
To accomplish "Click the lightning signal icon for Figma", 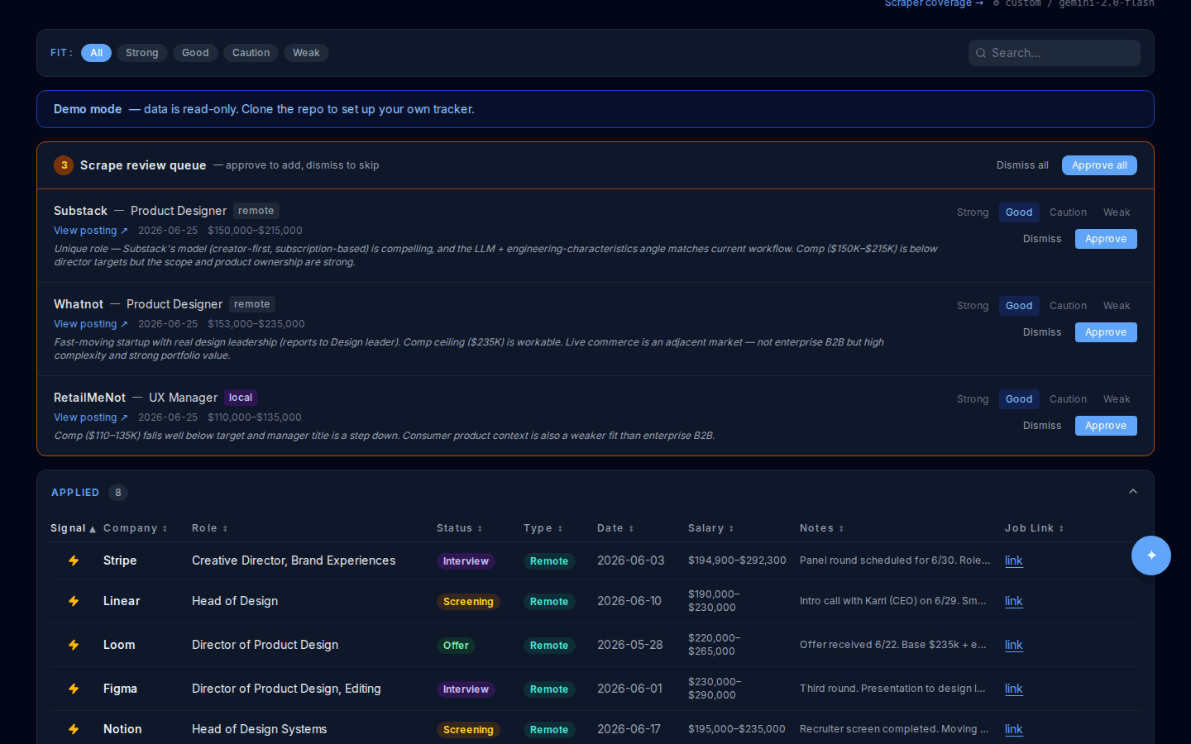I will pyautogui.click(x=74, y=689).
